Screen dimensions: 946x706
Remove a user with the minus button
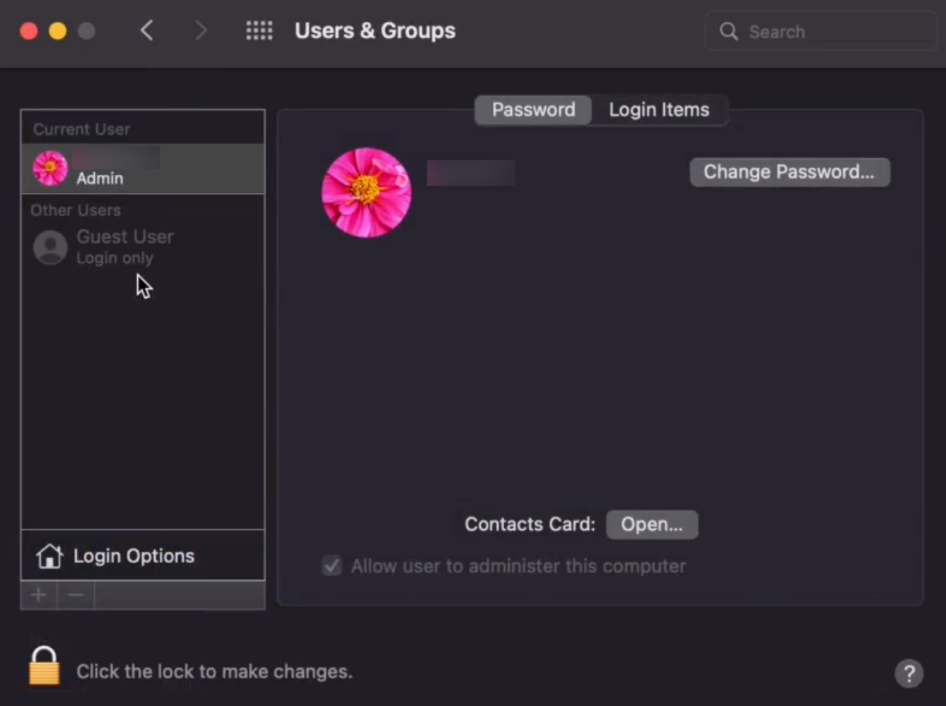pos(76,595)
